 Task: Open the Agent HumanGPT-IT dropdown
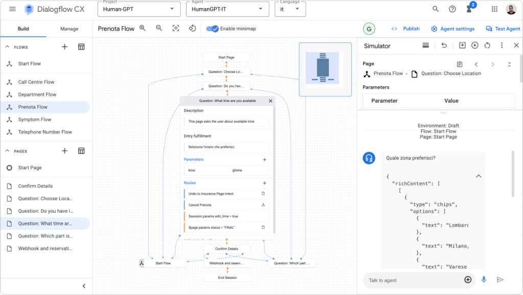228,9
